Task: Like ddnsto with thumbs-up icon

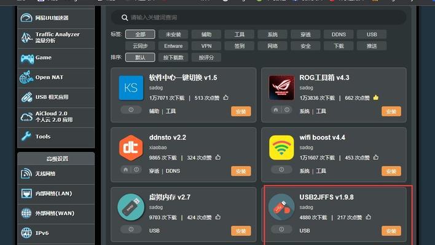Action: click(x=217, y=157)
